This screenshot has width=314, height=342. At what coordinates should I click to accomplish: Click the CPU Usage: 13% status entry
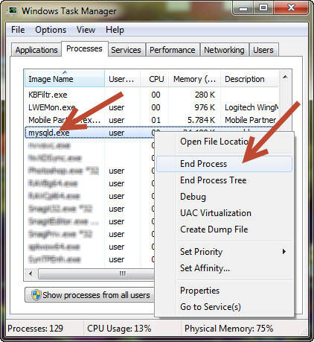119,329
